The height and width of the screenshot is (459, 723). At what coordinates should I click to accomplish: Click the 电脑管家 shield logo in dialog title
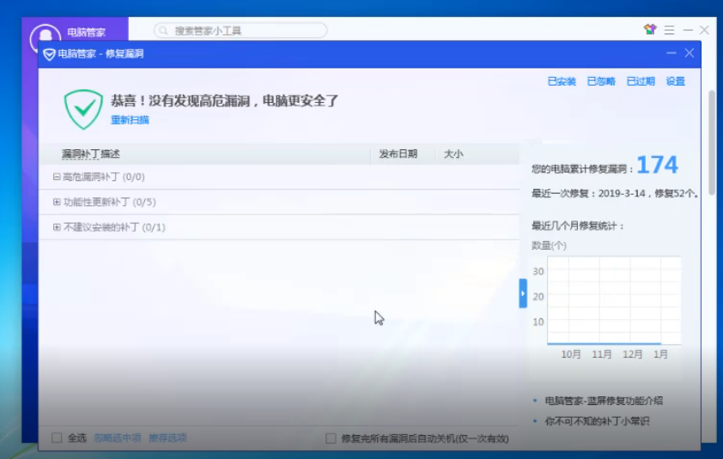point(49,54)
